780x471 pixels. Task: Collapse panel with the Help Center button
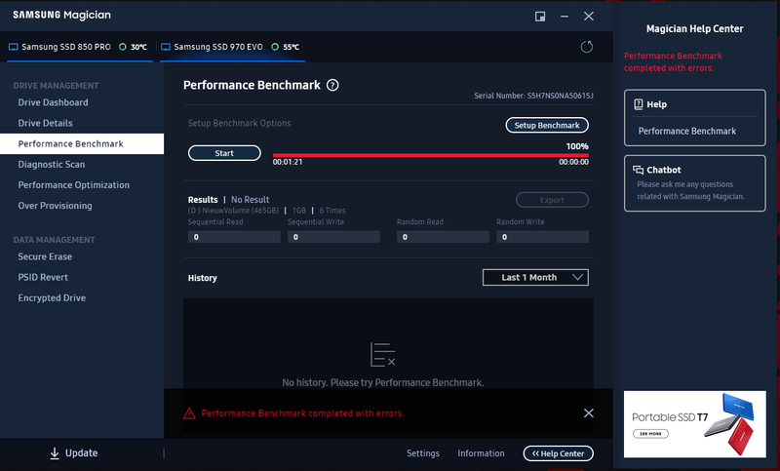click(558, 453)
